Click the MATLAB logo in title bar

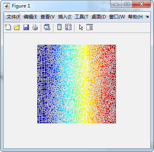click(x=7, y=6)
